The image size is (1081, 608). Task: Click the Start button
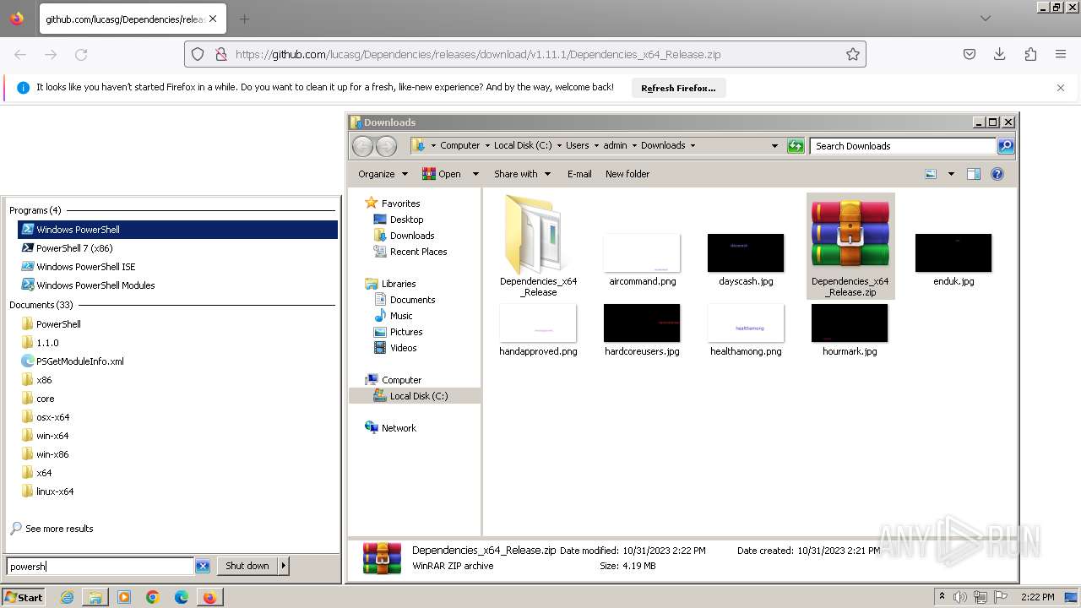[24, 597]
